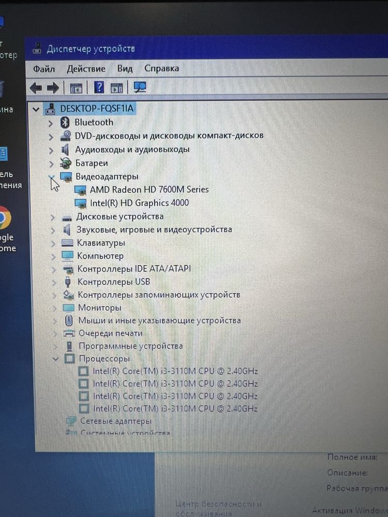Select Контроллеры запоминающих устройств row
Viewport: 388px width, 517px height.
point(159,295)
